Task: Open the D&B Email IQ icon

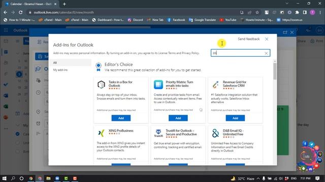Action: pyautogui.click(x=215, y=133)
